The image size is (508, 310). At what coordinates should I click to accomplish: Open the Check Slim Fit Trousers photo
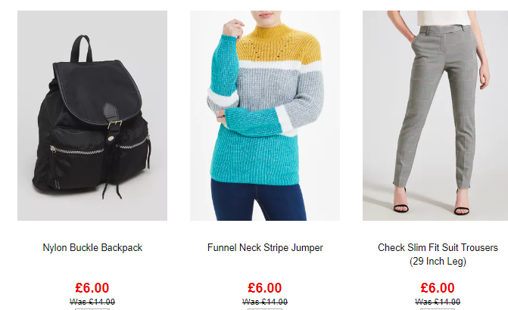point(435,116)
